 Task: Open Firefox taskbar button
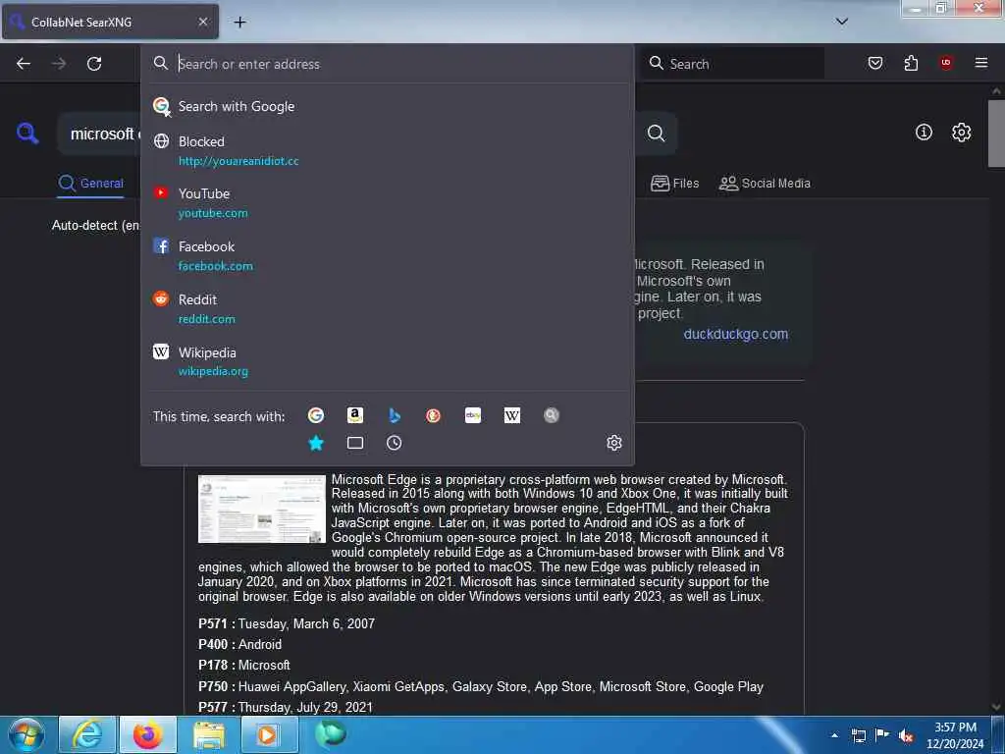coord(147,734)
